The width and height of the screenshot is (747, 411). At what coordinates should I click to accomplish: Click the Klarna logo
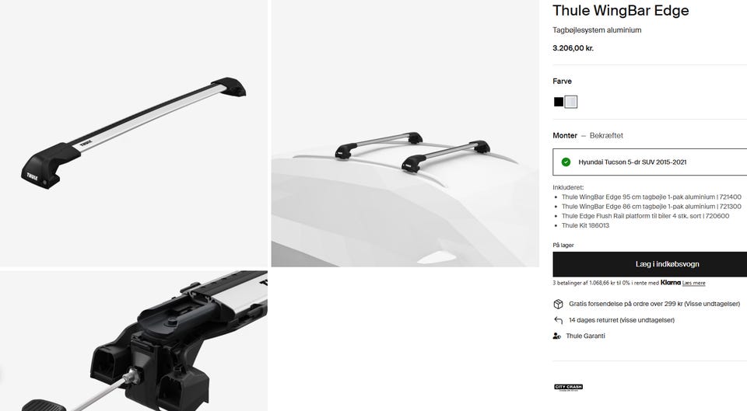[x=671, y=283]
